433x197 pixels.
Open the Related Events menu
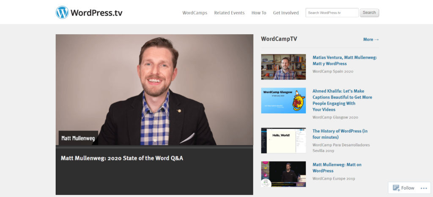coord(229,13)
